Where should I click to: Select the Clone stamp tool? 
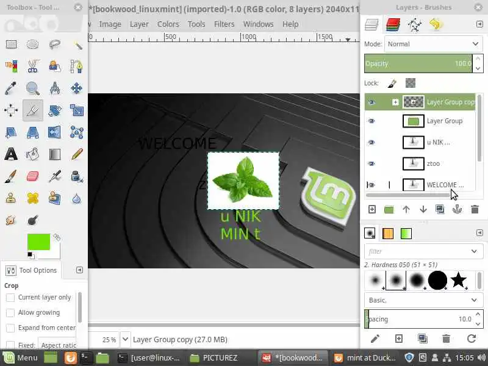coord(11,199)
